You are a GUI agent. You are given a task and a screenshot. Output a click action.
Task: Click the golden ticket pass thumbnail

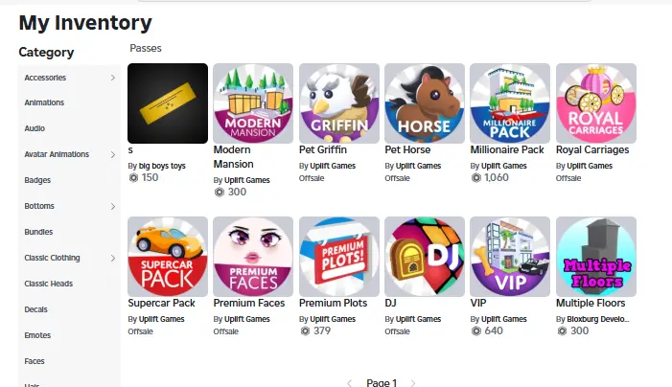[x=168, y=103]
